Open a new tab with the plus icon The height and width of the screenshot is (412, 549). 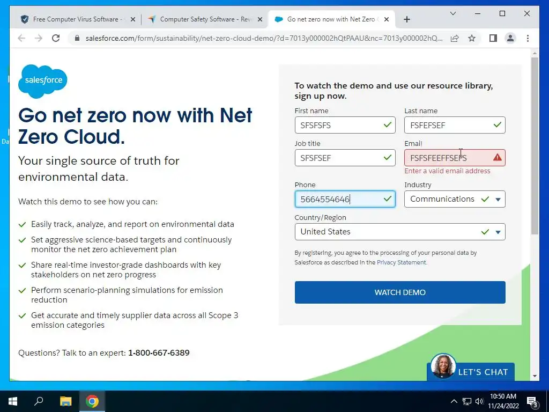(x=406, y=19)
